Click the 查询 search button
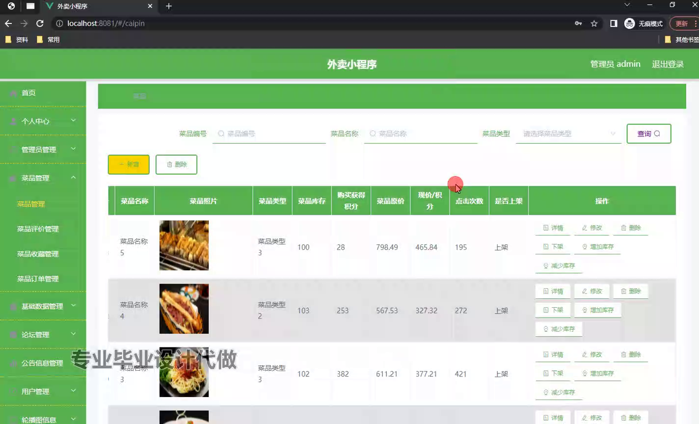 [648, 133]
